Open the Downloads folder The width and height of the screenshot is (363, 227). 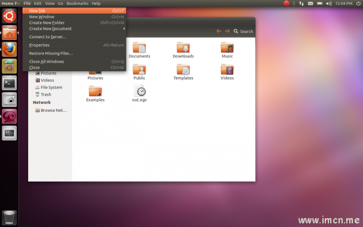point(183,50)
